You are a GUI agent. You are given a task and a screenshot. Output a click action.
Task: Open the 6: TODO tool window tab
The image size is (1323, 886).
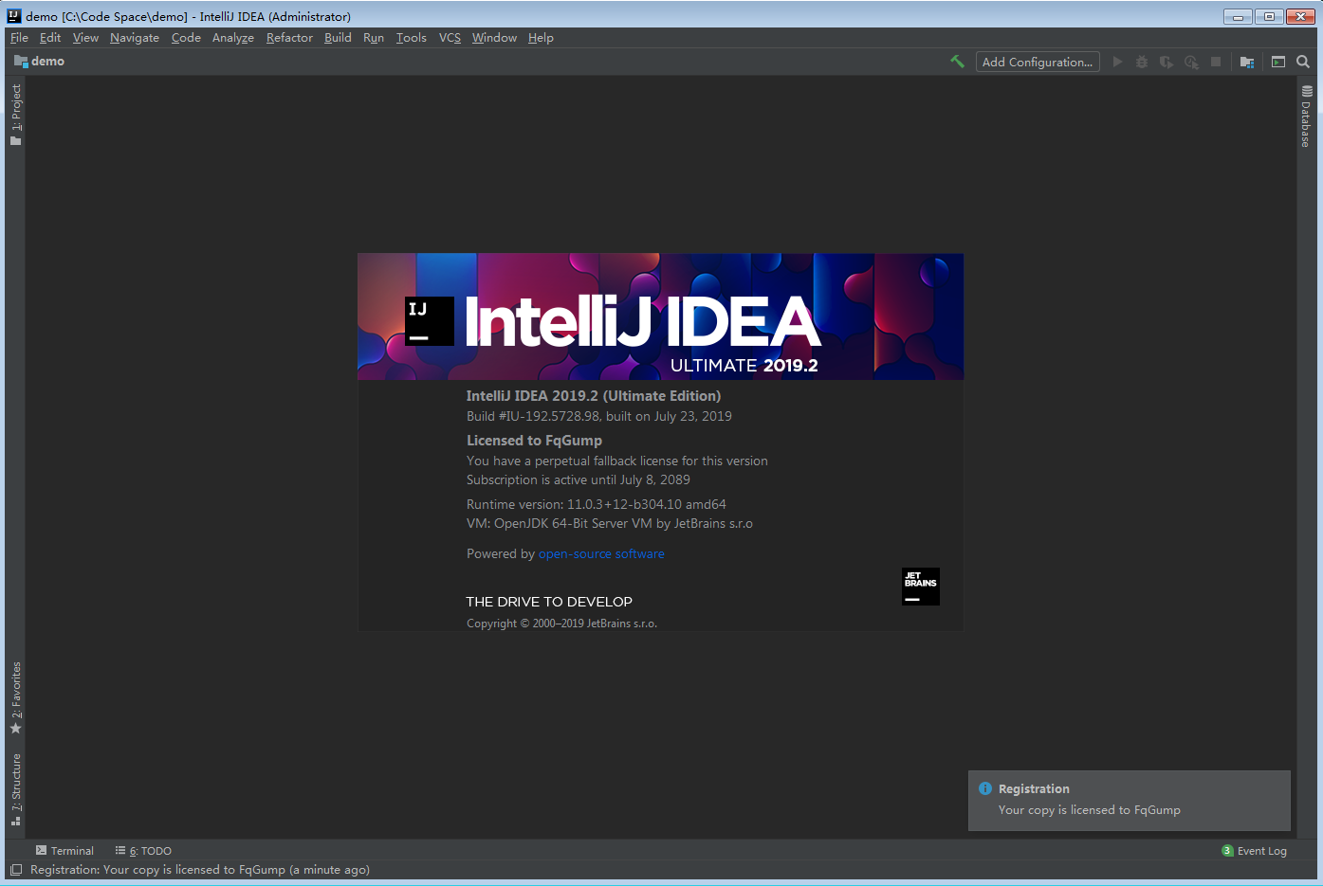coord(143,851)
